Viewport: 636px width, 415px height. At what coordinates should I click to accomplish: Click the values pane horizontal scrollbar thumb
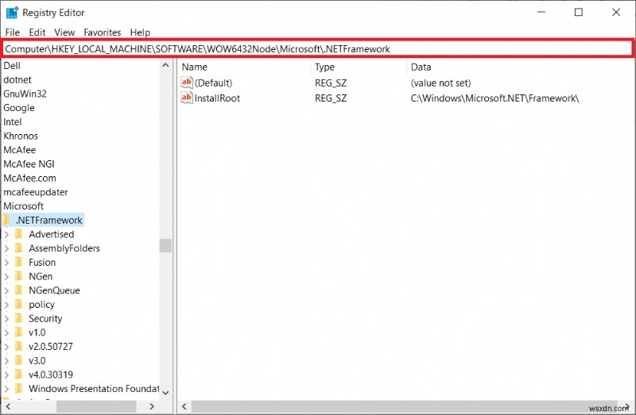point(405,406)
